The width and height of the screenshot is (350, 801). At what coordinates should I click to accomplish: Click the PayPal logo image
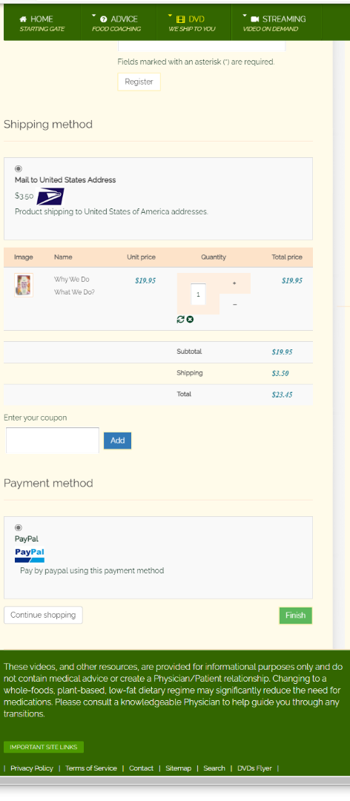pyautogui.click(x=30, y=555)
